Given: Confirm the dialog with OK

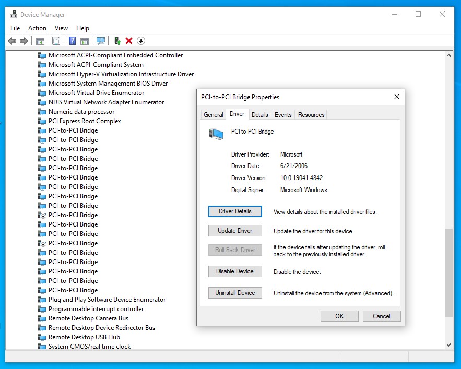Looking at the screenshot, I should pos(339,316).
